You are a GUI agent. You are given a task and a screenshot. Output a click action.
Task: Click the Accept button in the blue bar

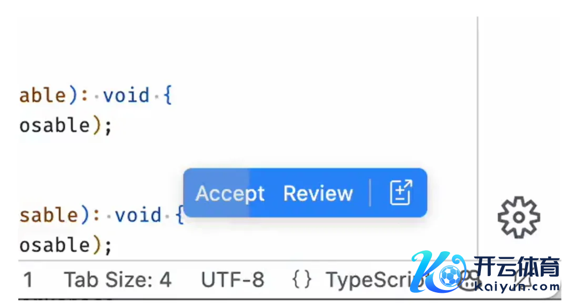click(230, 194)
